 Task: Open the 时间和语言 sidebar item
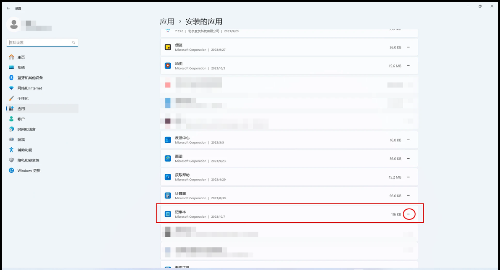click(42, 129)
